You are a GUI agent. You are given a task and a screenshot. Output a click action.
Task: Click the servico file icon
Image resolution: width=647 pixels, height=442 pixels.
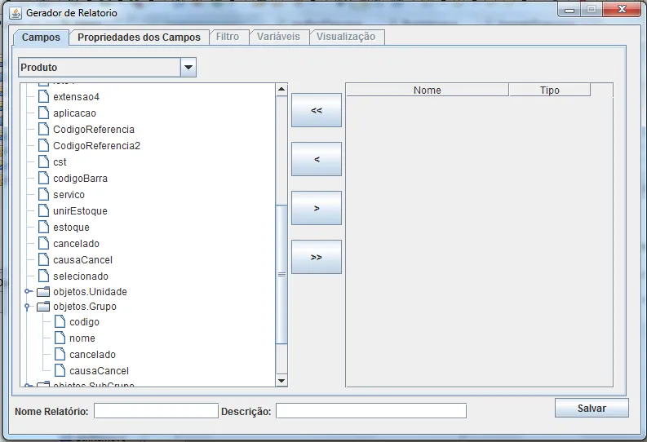[43, 194]
